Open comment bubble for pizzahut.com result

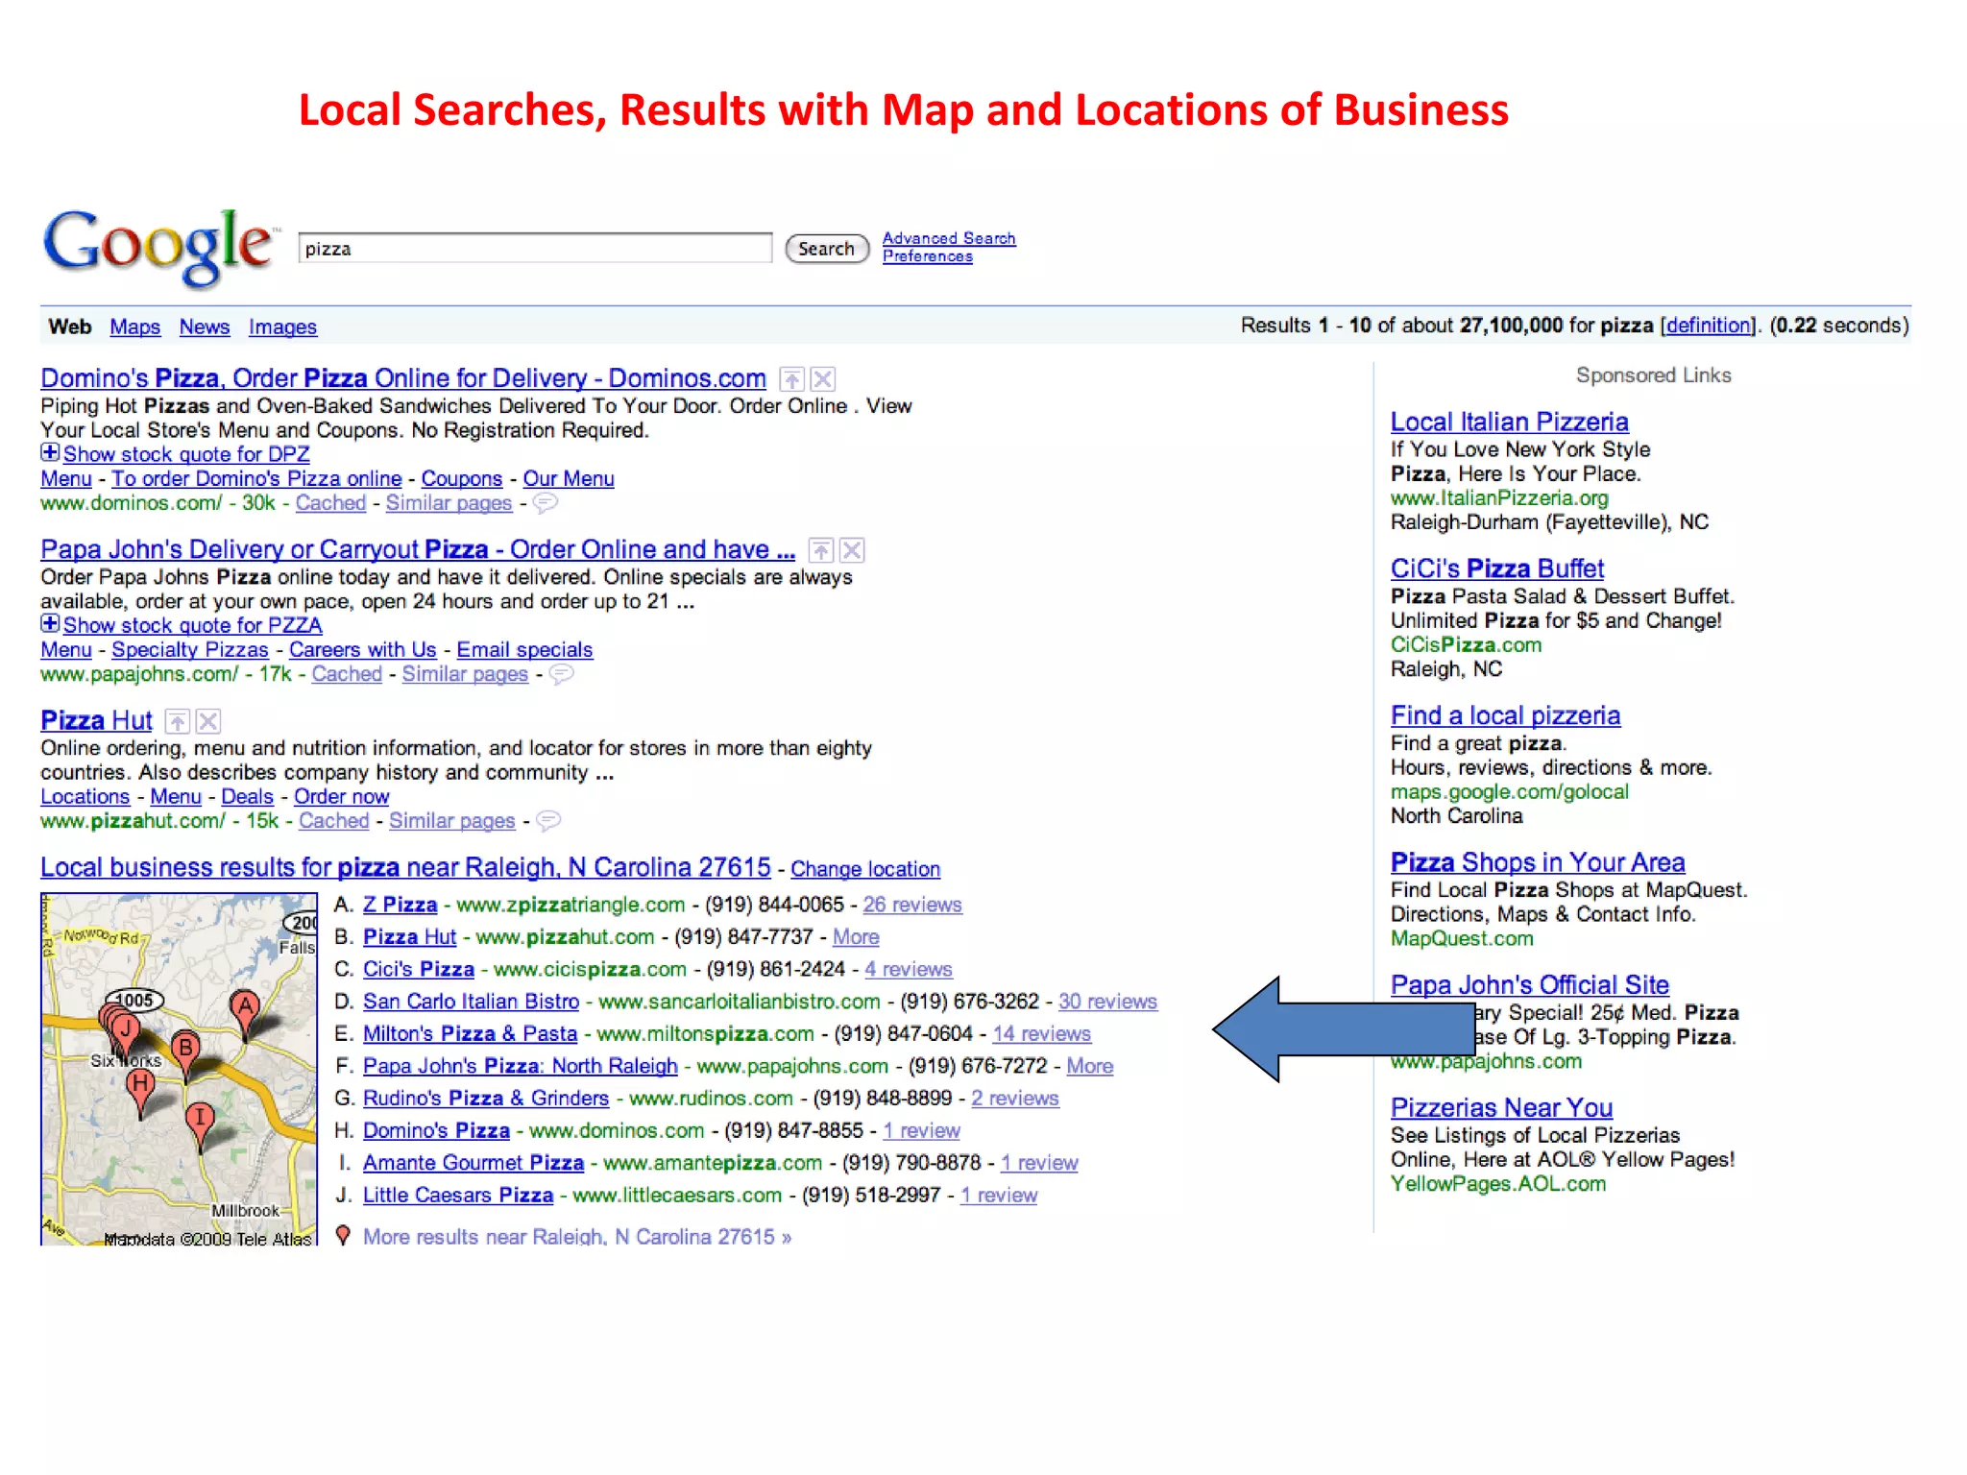point(548,821)
